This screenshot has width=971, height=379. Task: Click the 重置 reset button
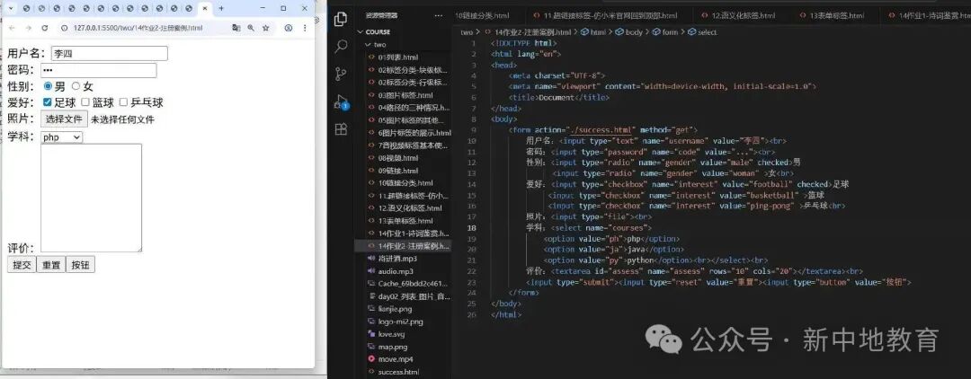[x=51, y=265]
